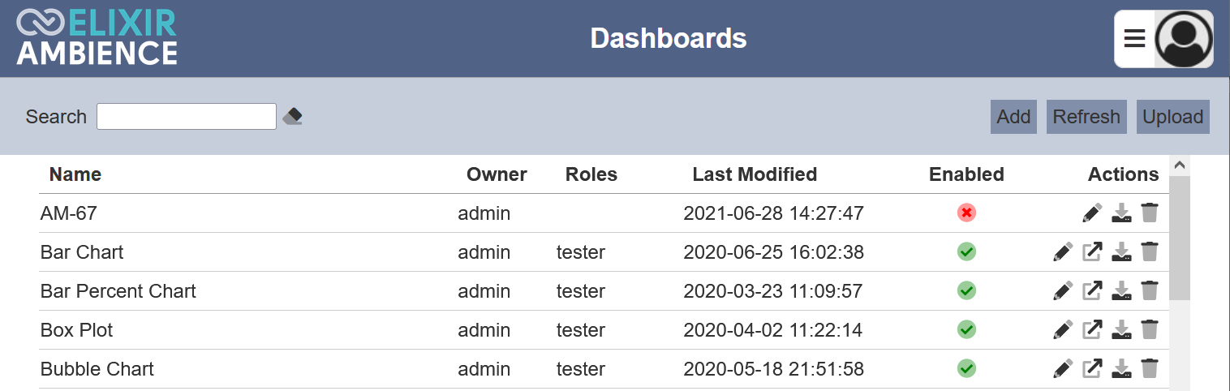Download the Box Plot dashboard
1230x391 pixels.
1121,330
